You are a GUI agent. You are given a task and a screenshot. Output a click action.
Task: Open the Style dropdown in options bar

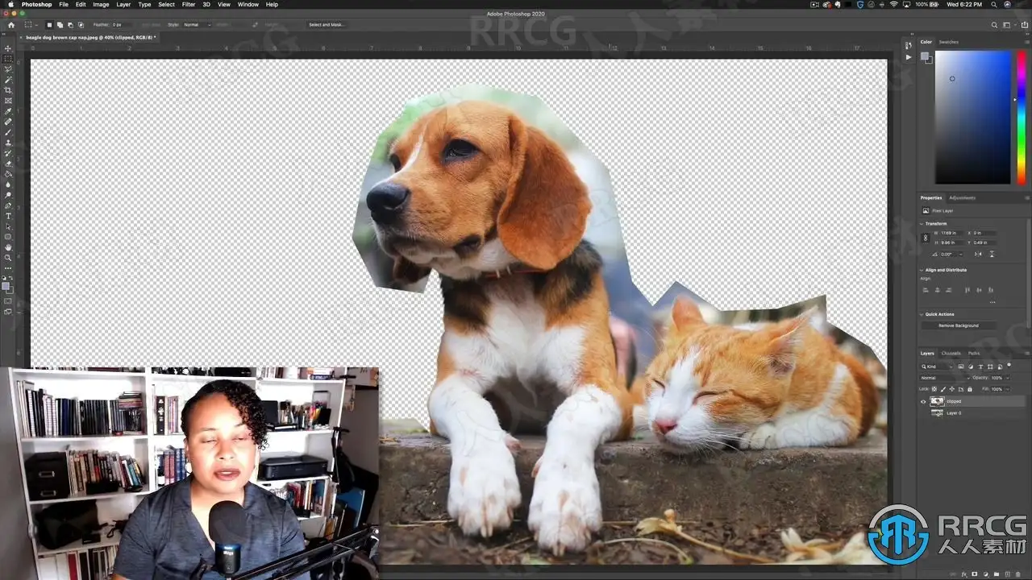pyautogui.click(x=197, y=25)
